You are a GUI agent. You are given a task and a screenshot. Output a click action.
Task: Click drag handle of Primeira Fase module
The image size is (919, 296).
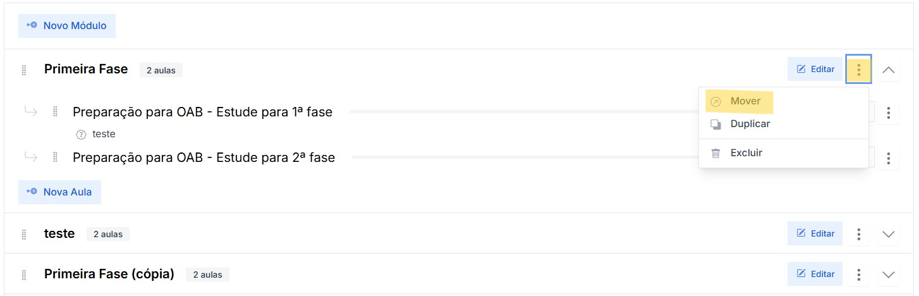click(24, 70)
